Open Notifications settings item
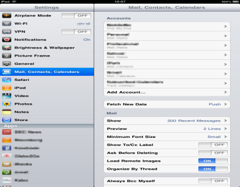240x187 pixels. (47, 40)
